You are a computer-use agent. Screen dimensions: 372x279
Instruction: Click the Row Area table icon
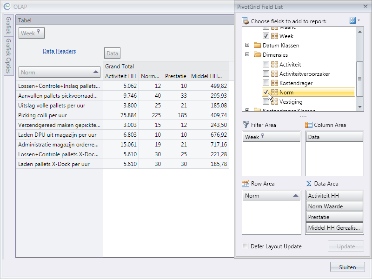click(246, 184)
